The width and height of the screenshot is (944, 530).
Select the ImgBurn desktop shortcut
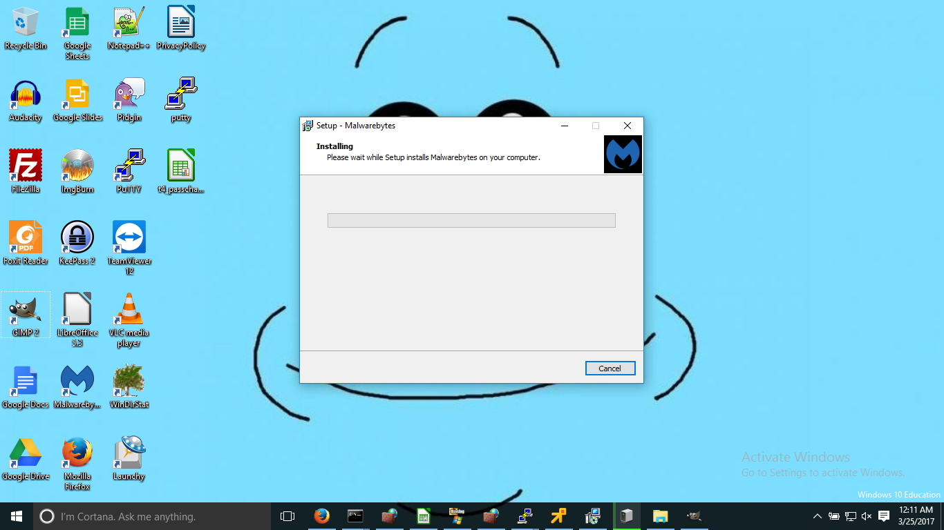coord(77,172)
